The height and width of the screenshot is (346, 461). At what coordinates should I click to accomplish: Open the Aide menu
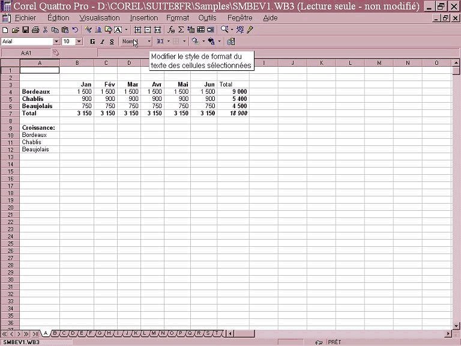point(270,18)
